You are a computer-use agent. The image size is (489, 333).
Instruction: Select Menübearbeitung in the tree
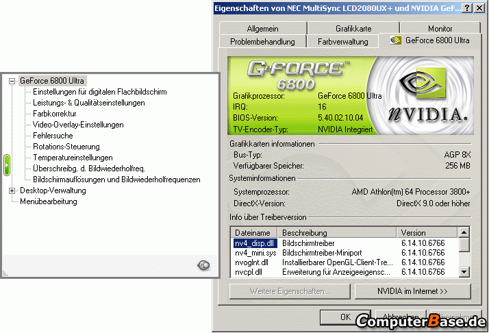(x=49, y=201)
